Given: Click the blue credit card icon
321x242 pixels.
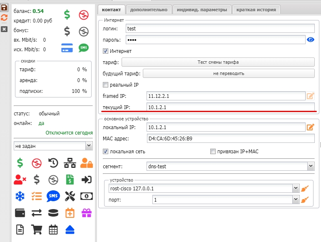Looking at the screenshot, I should click(67, 48).
